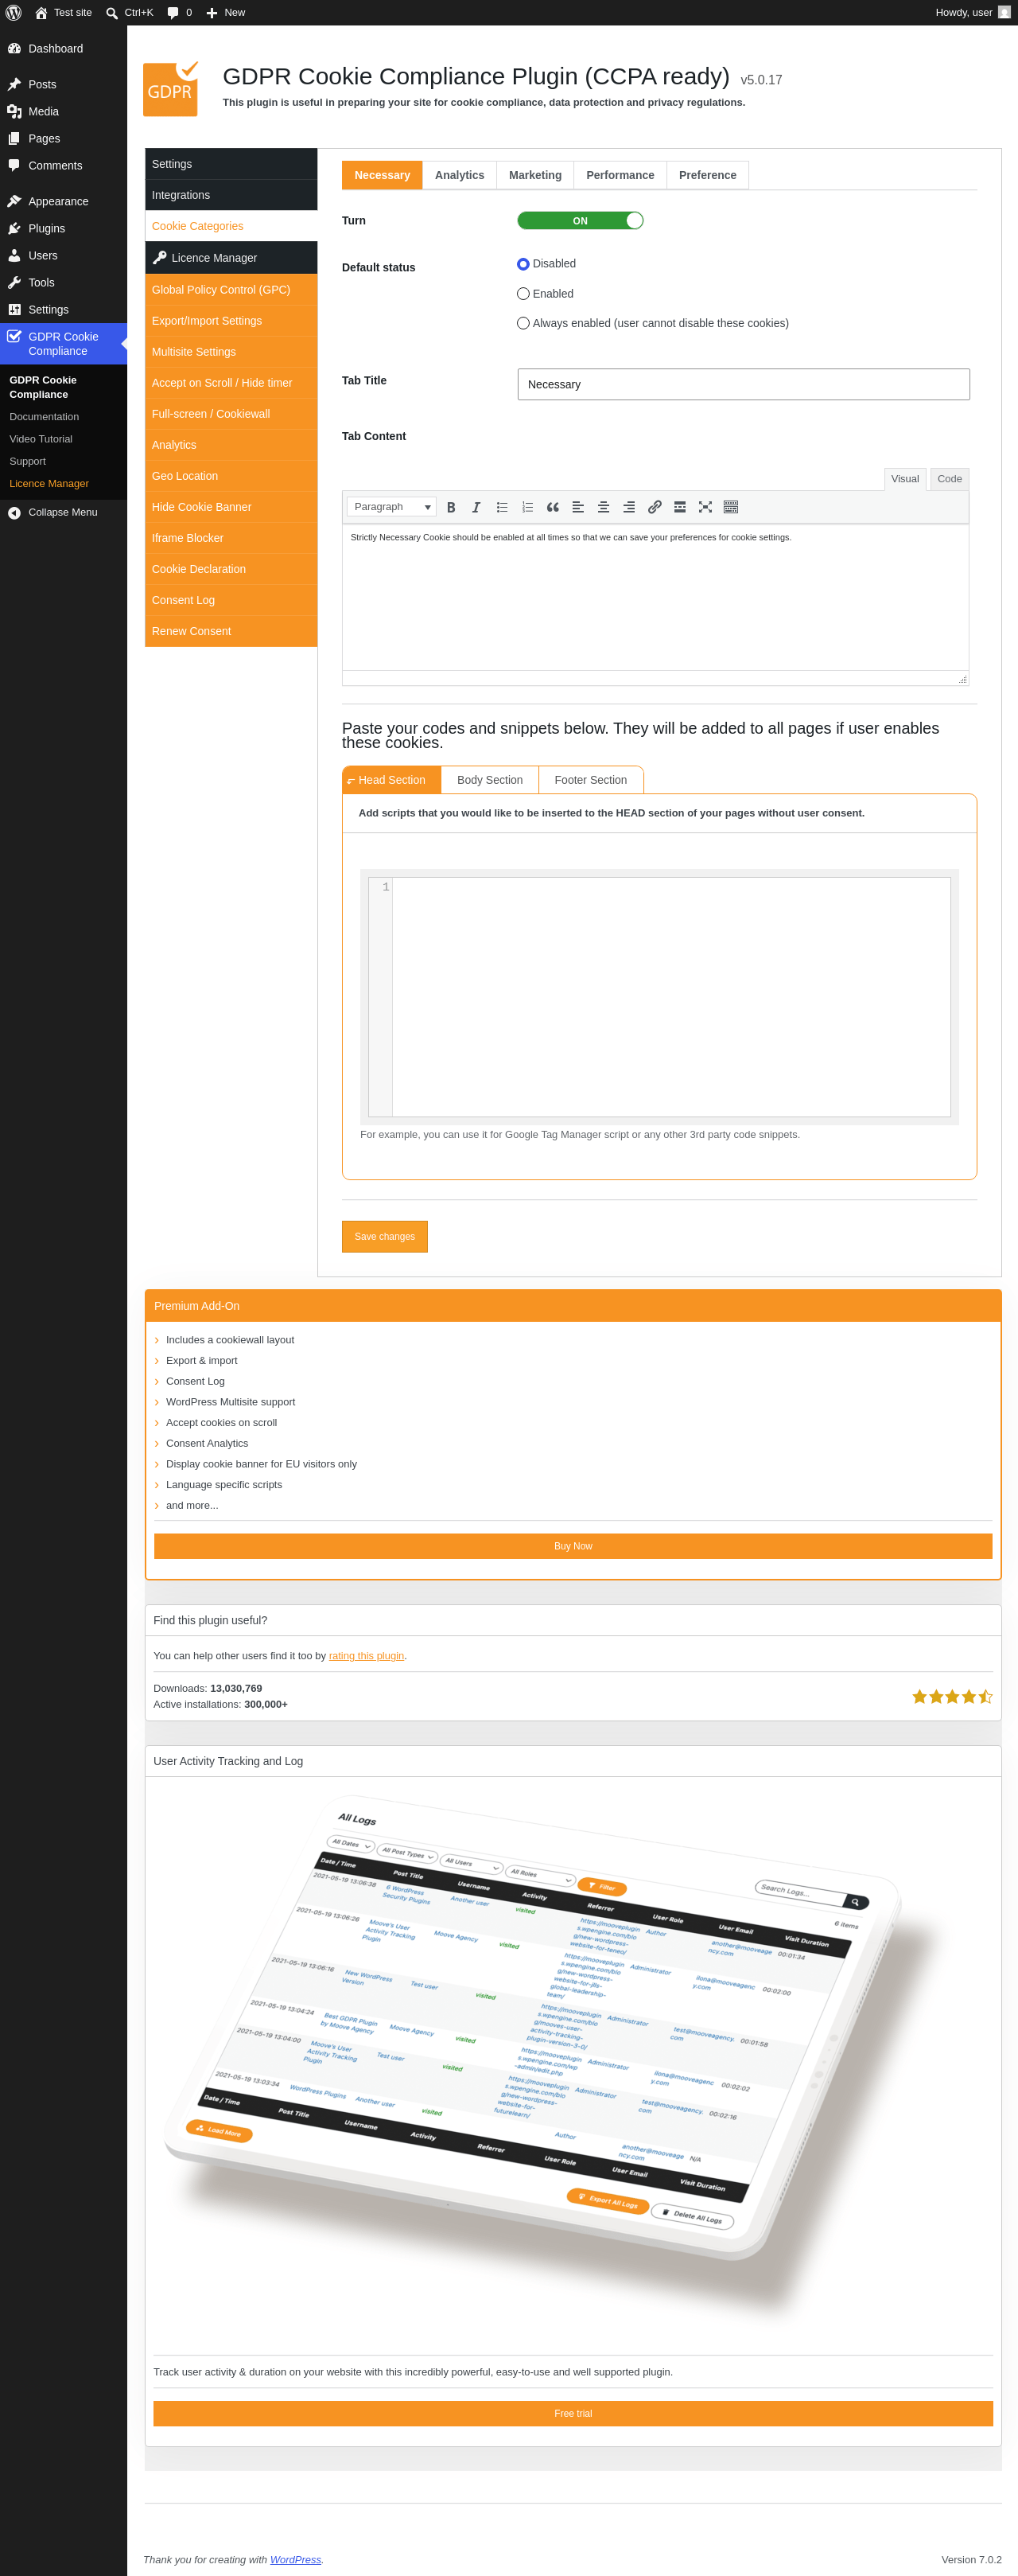Click the Buy Now button
This screenshot has width=1018, height=2576.
[573, 1546]
